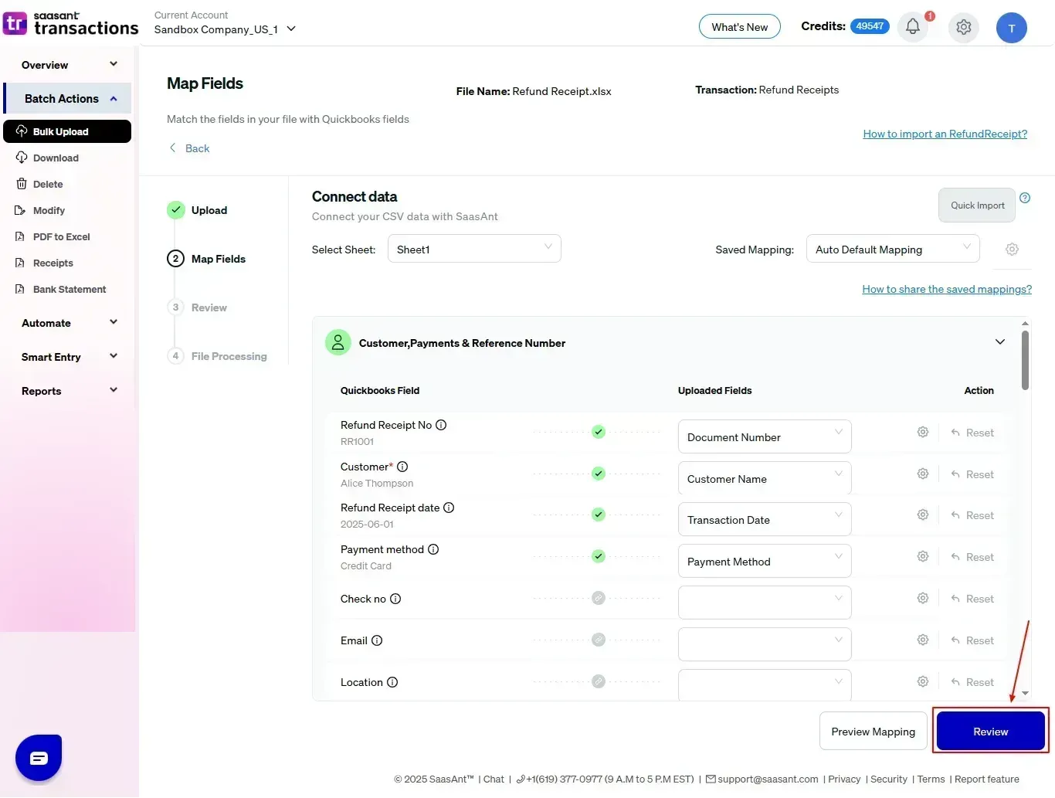Click the field list vertical scrollbar

(1025, 362)
